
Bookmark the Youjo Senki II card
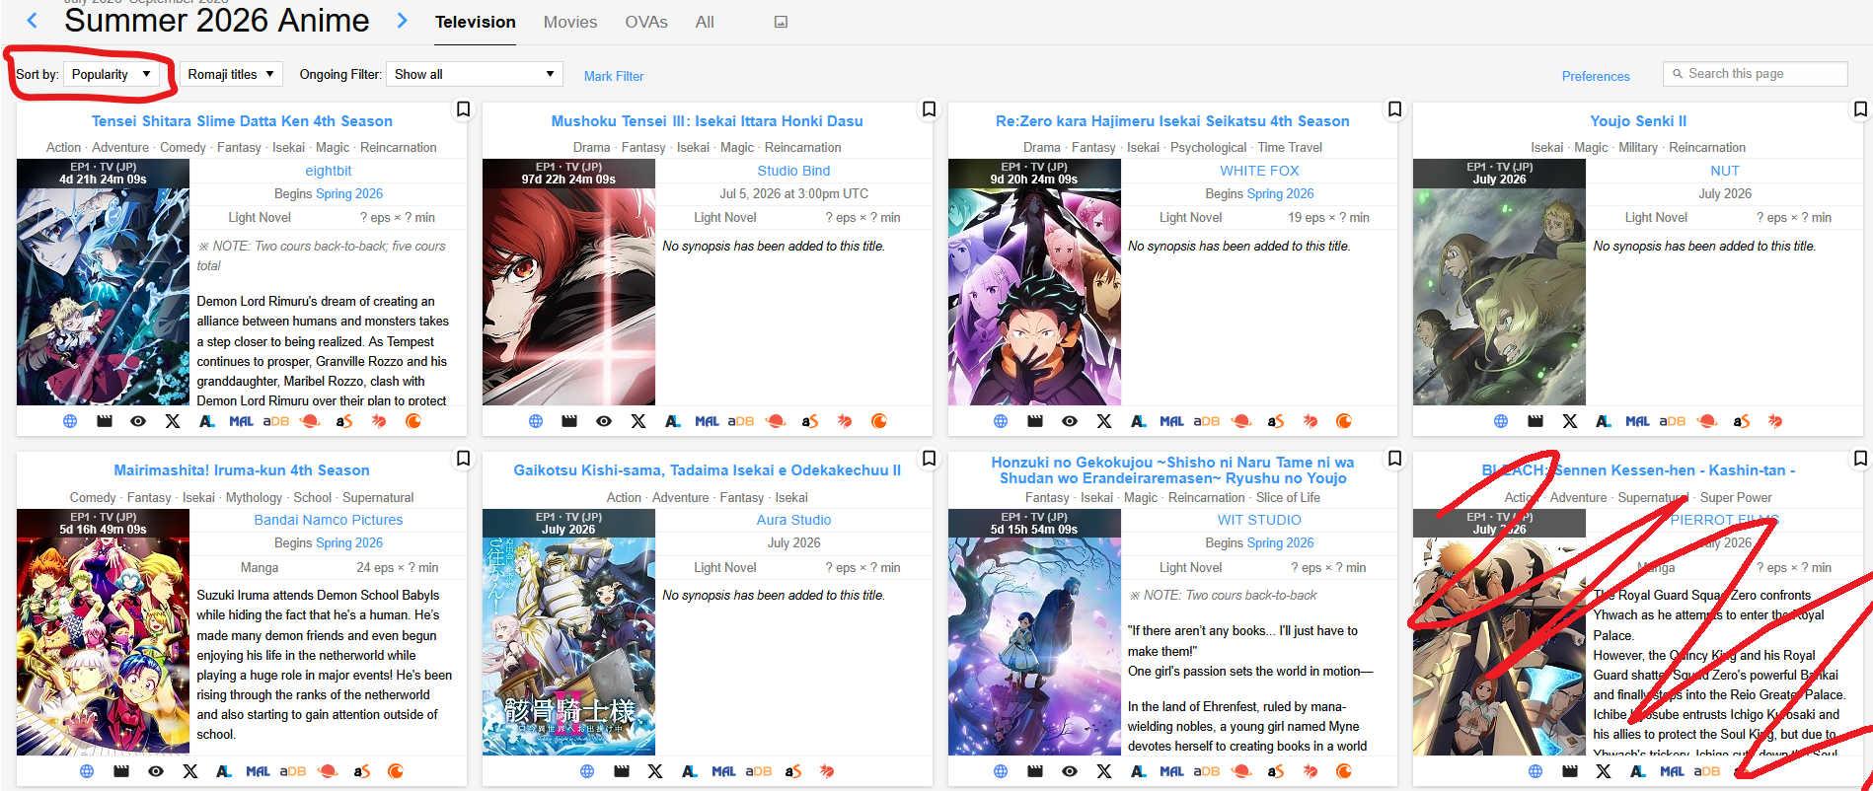(x=1860, y=109)
